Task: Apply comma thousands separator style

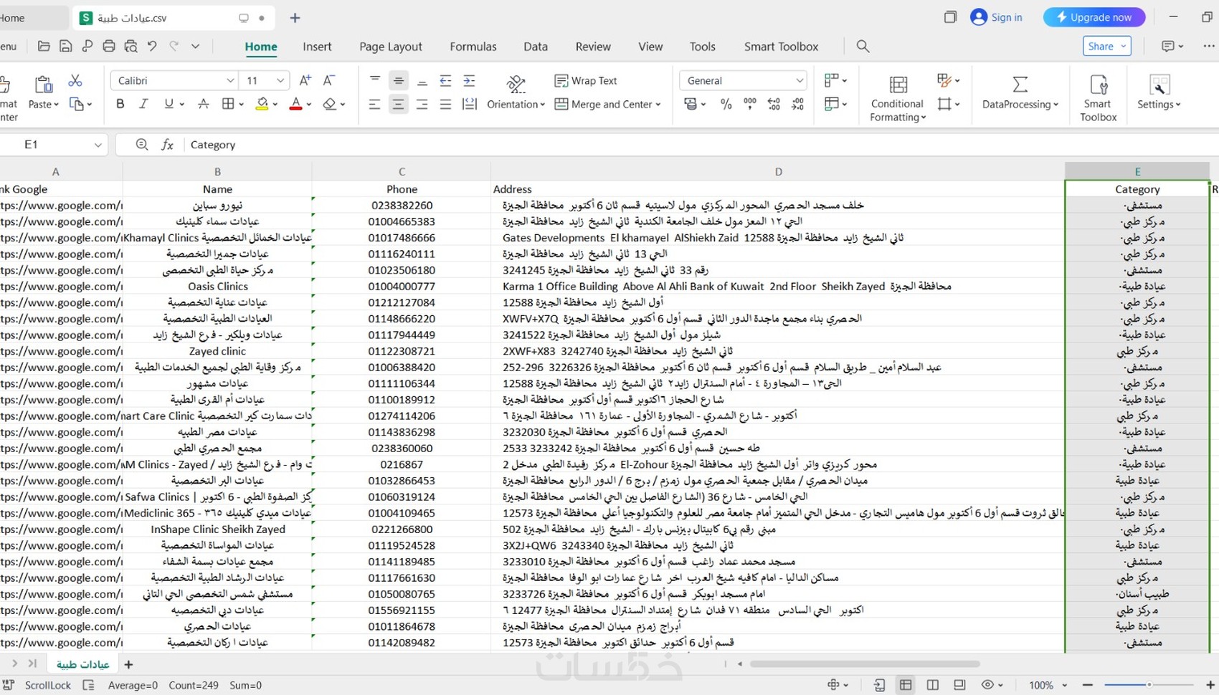Action: click(750, 105)
